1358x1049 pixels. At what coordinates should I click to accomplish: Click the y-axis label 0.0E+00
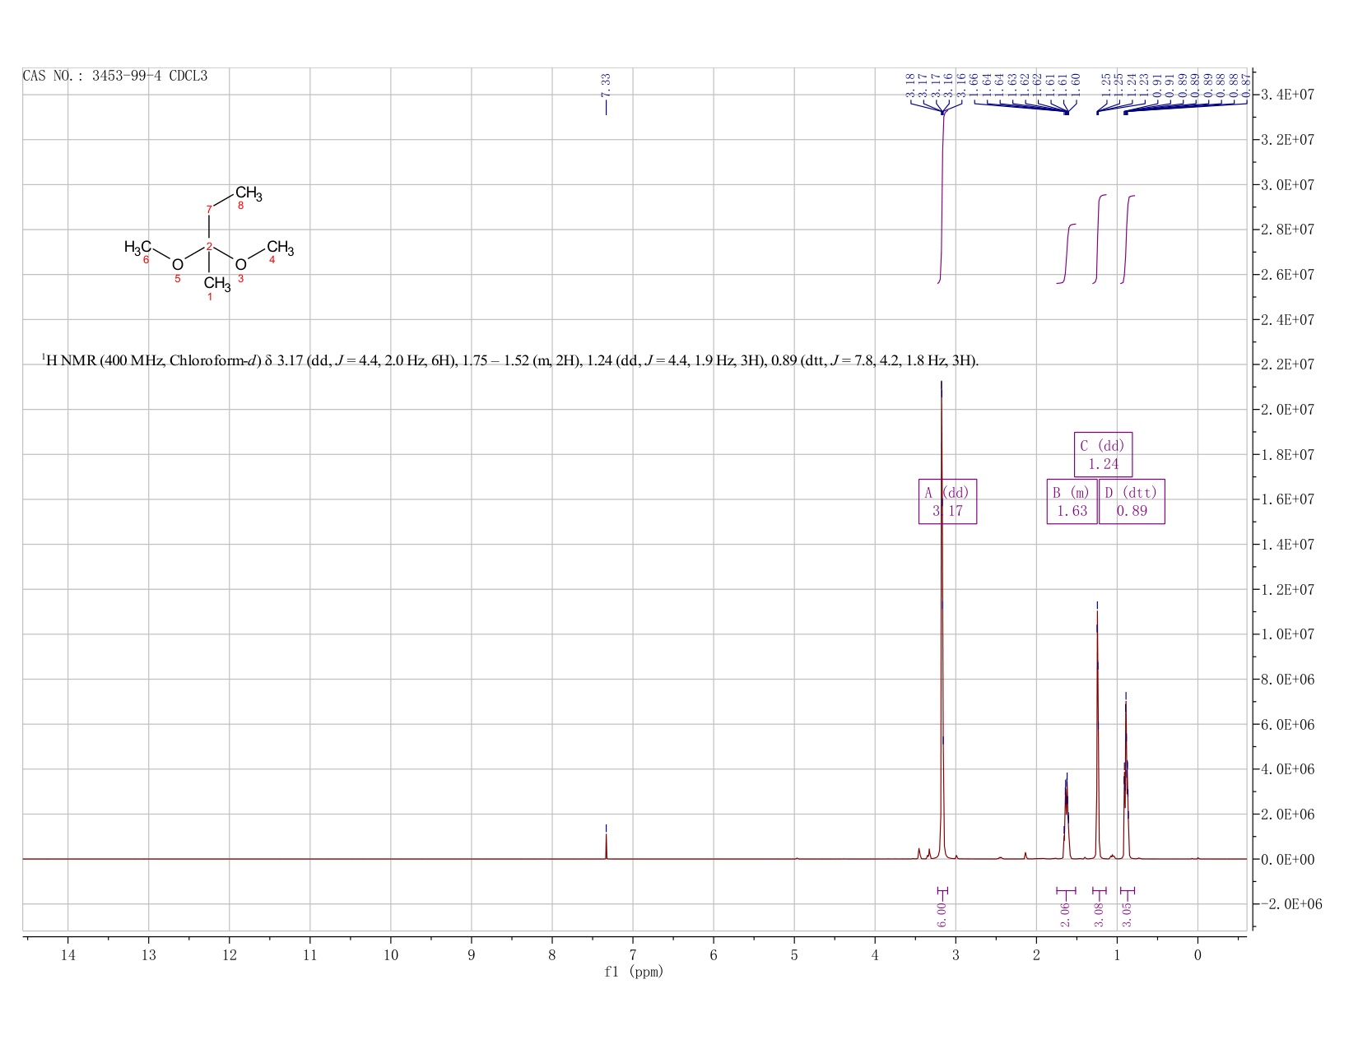[1287, 859]
